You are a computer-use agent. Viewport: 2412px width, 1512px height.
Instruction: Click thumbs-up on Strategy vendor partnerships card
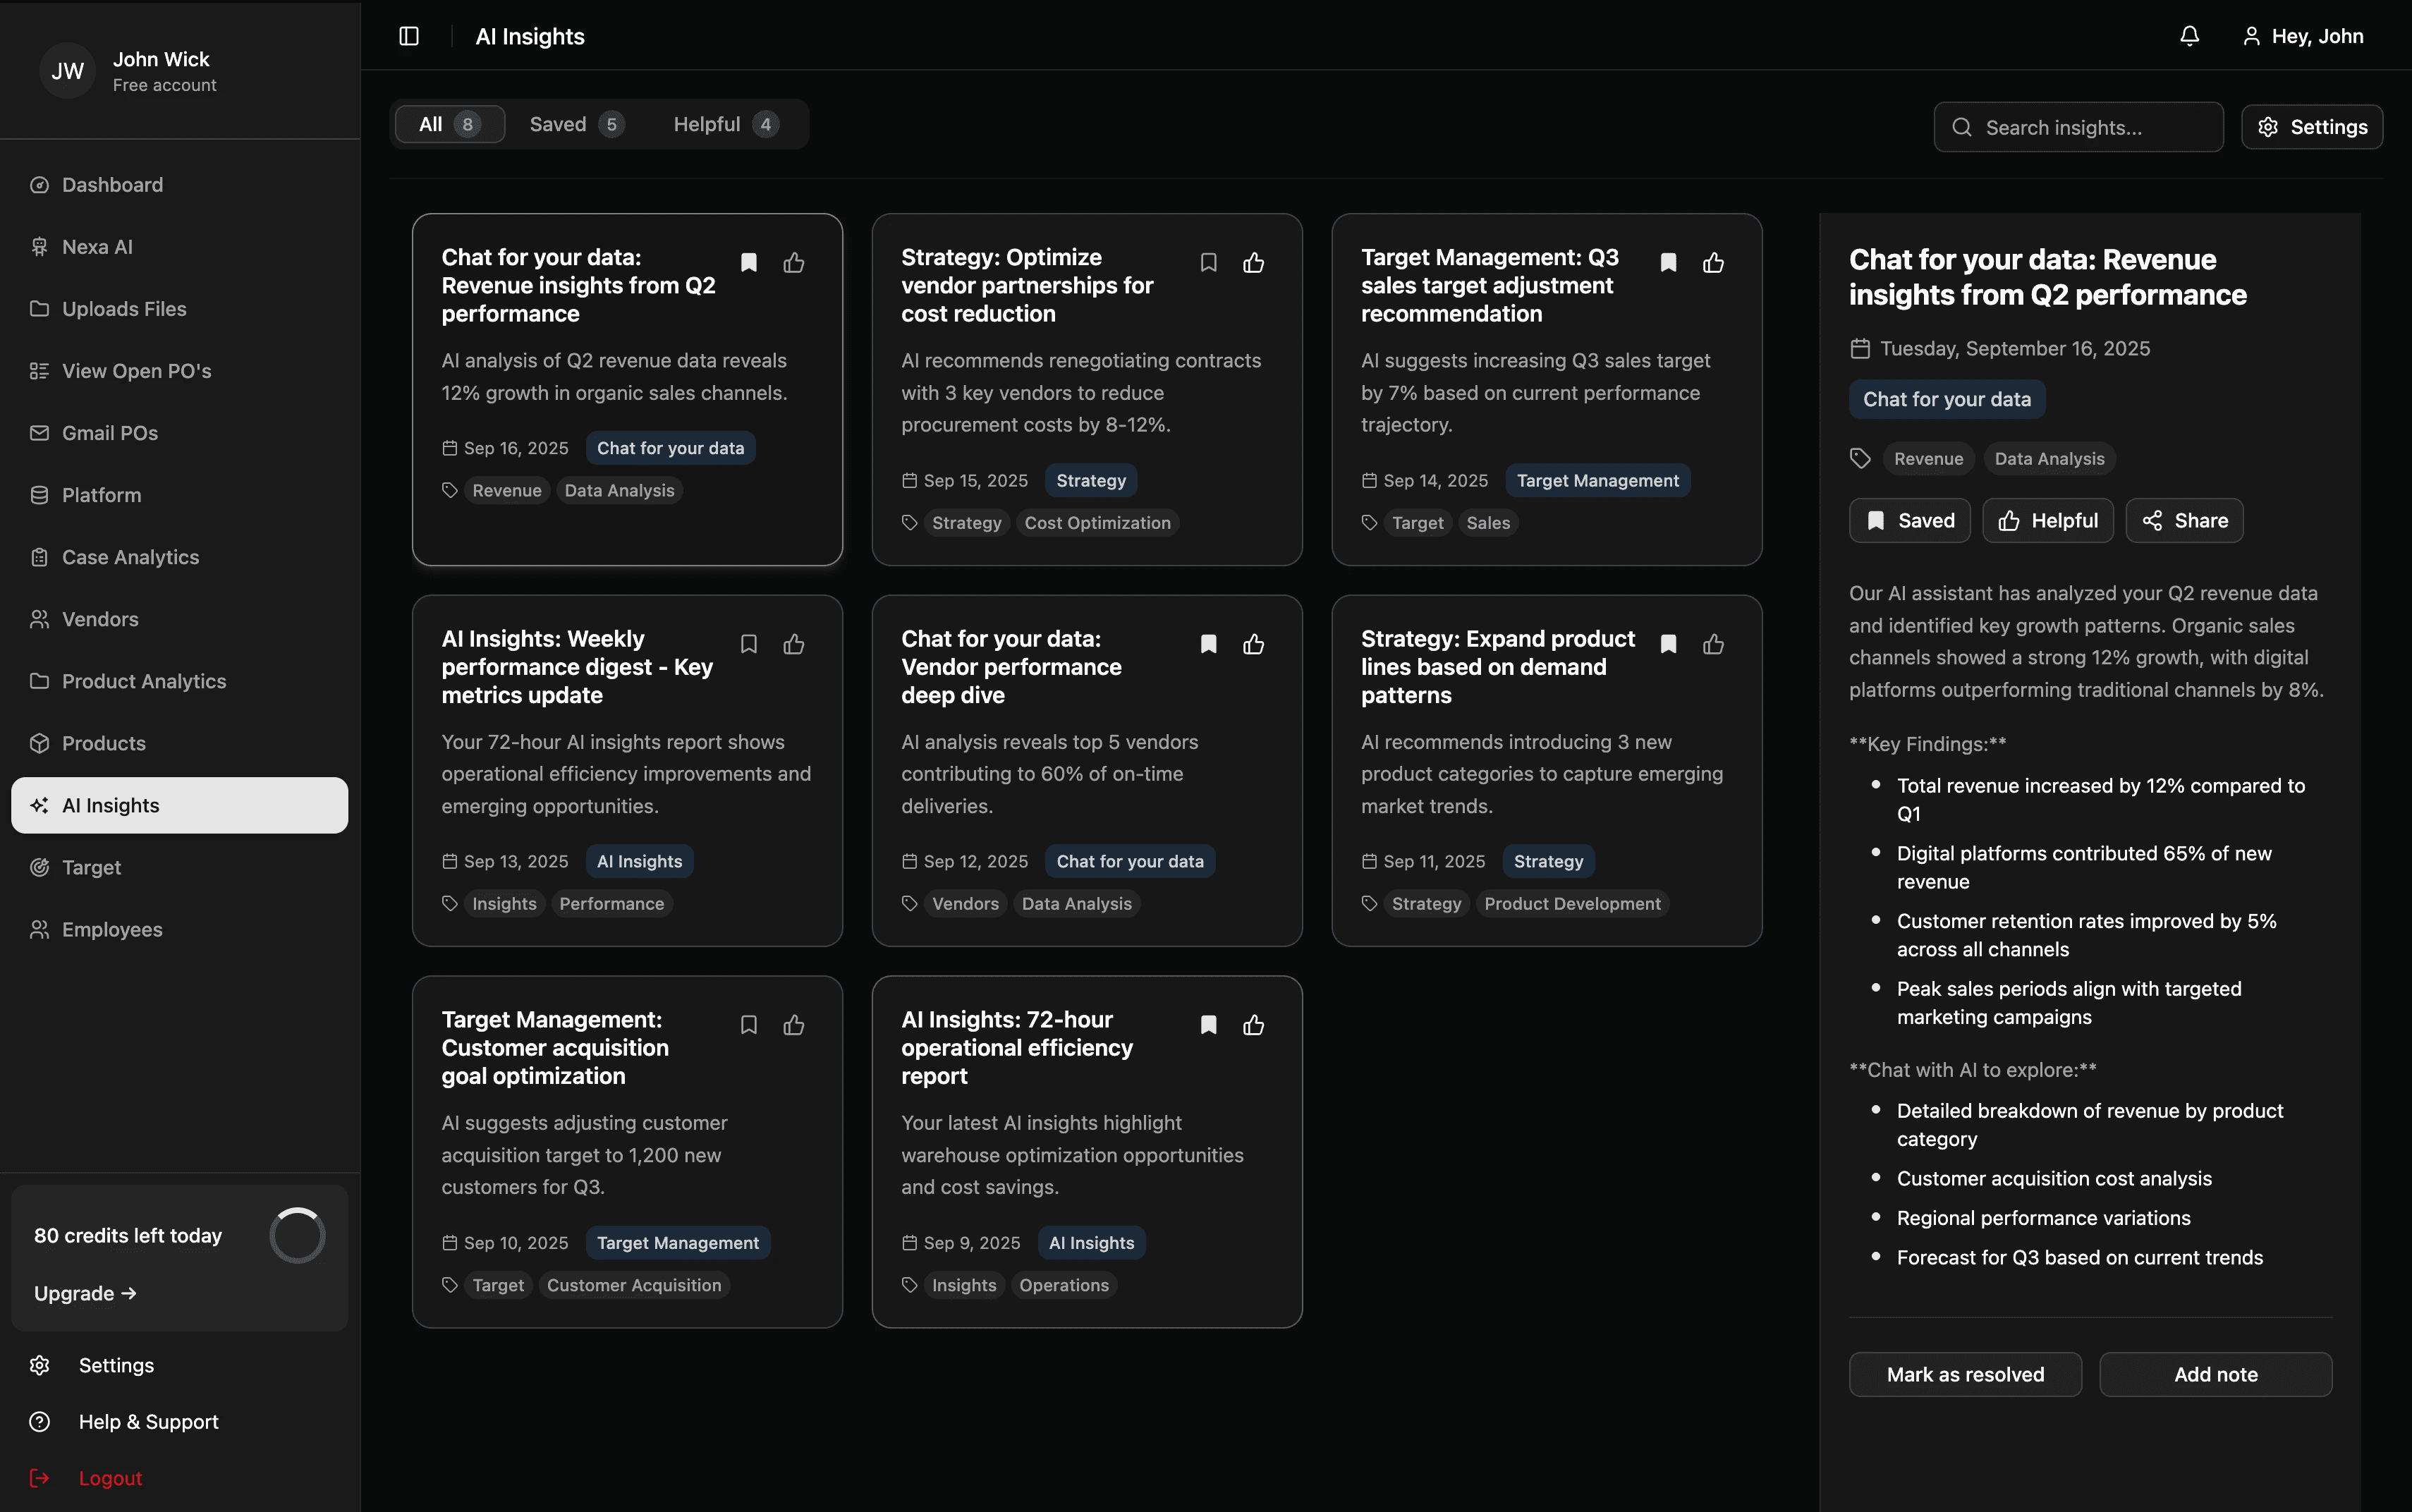tap(1253, 263)
